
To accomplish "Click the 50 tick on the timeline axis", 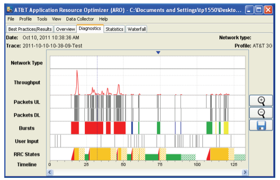I will coord(123,165).
